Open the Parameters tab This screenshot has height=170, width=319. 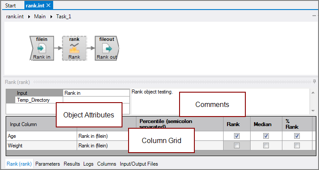48,164
